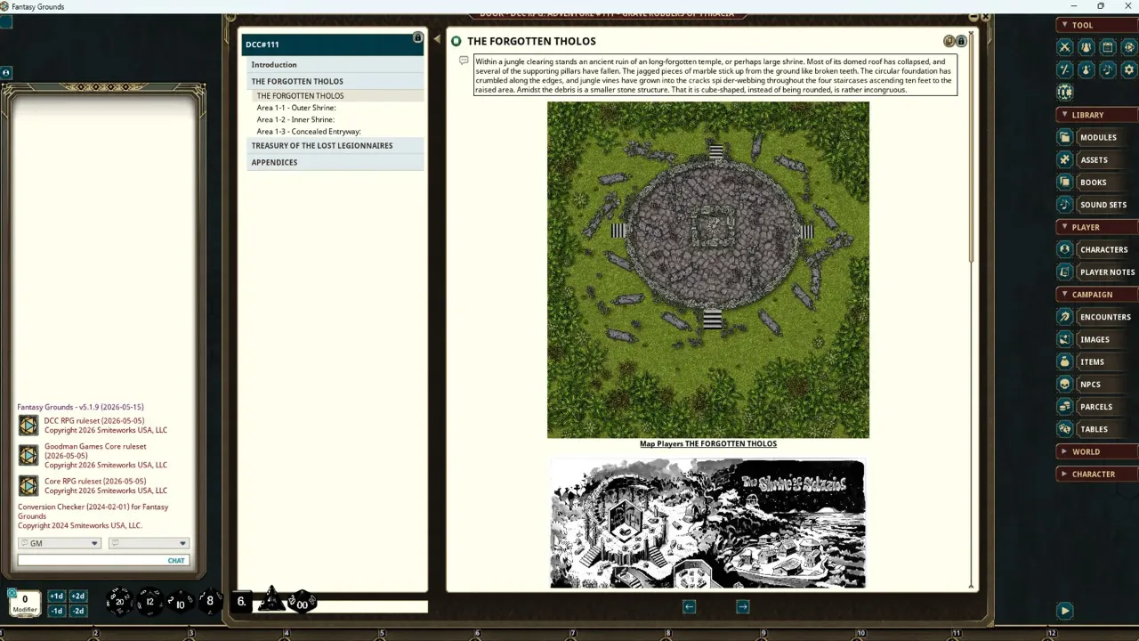1139x641 pixels.
Task: Select THE FORGOTTEN THOLOS chapter heading
Action: click(x=334, y=81)
